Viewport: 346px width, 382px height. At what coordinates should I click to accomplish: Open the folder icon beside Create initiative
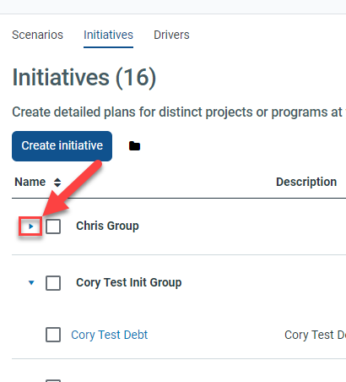click(134, 146)
